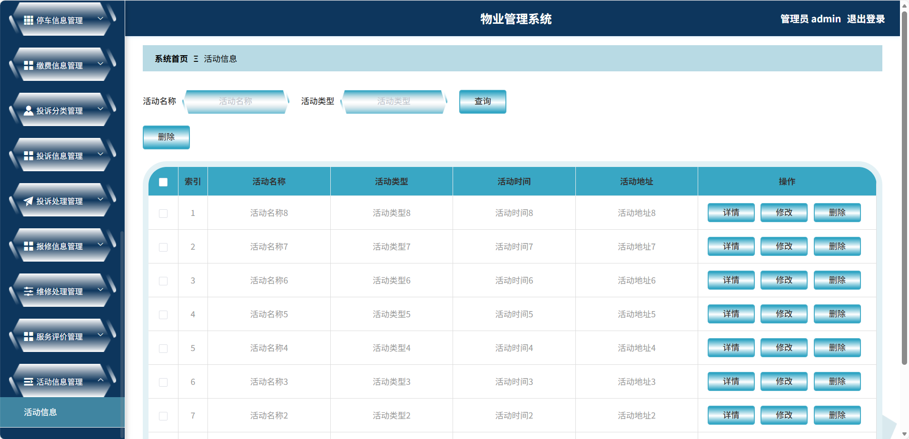Viewport: 909px width, 439px height.
Task: Expand the 投诉处理管理 chevron
Action: coord(100,199)
